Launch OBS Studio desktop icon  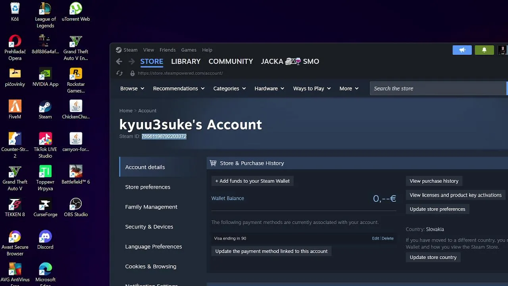76,207
